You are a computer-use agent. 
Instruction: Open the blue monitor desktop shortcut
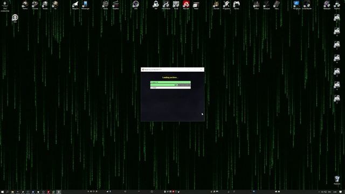coord(296,5)
